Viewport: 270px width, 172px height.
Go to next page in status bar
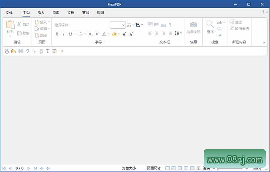coord(29,168)
